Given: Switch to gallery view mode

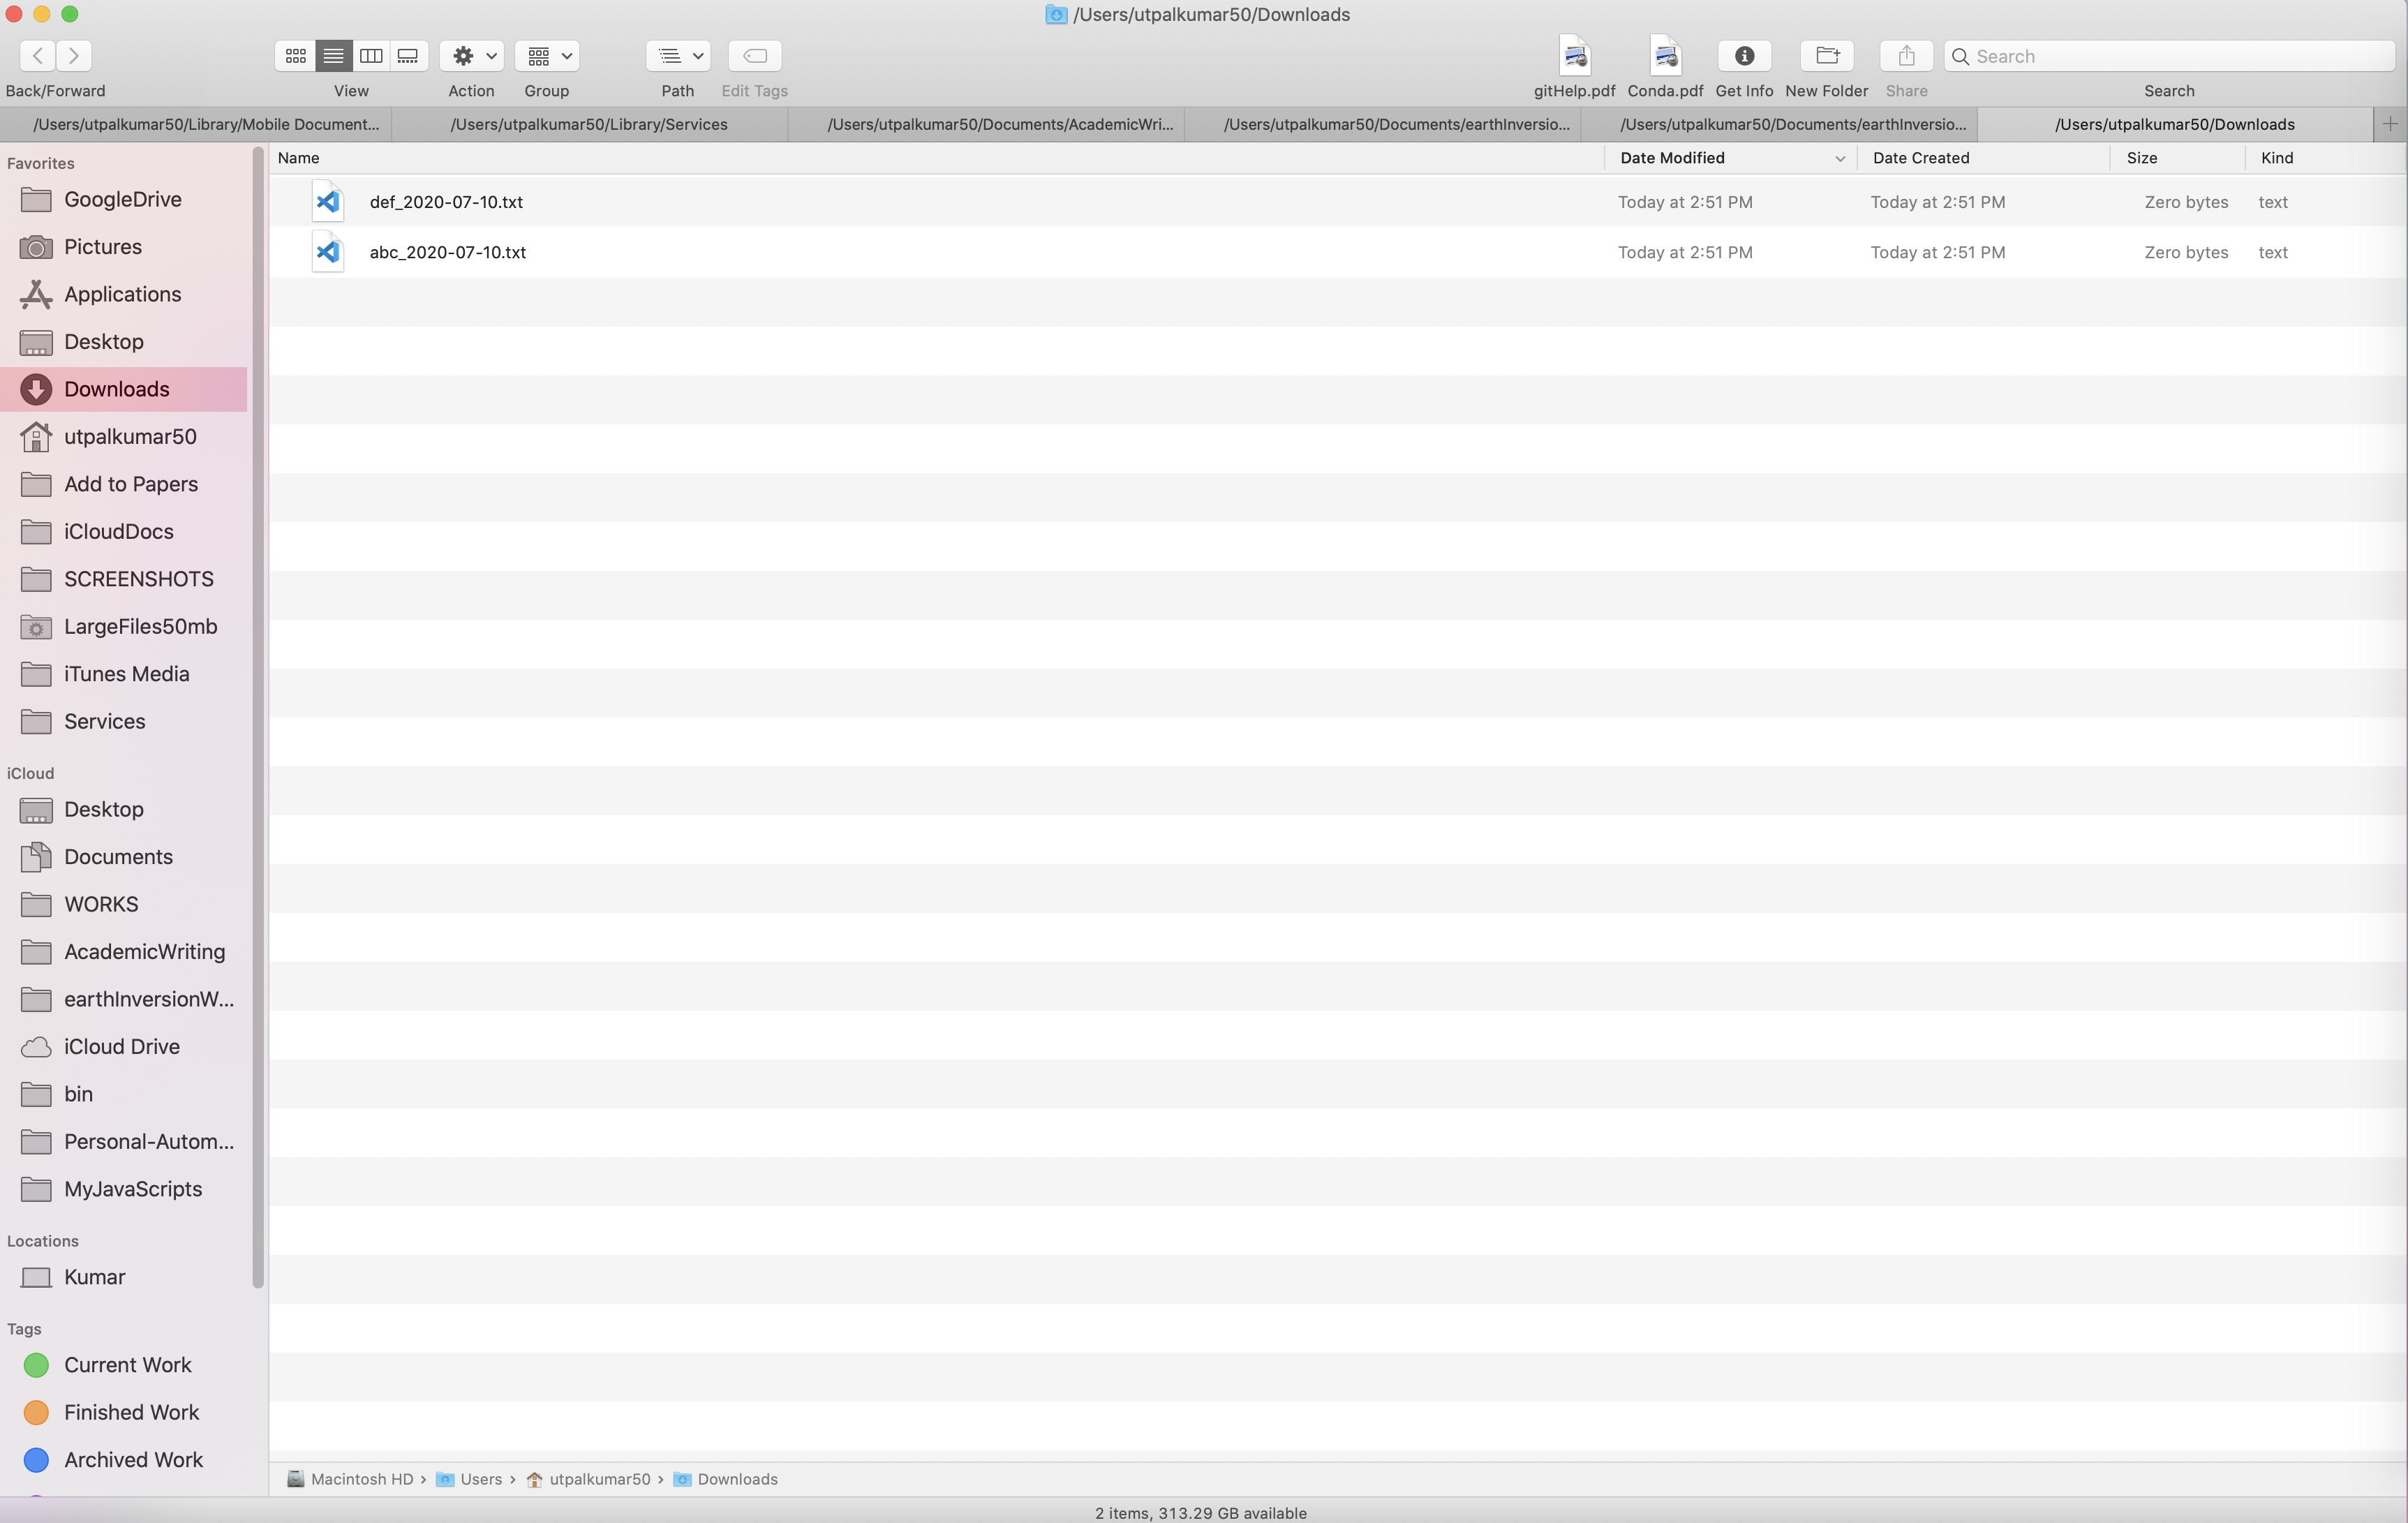Looking at the screenshot, I should (408, 56).
